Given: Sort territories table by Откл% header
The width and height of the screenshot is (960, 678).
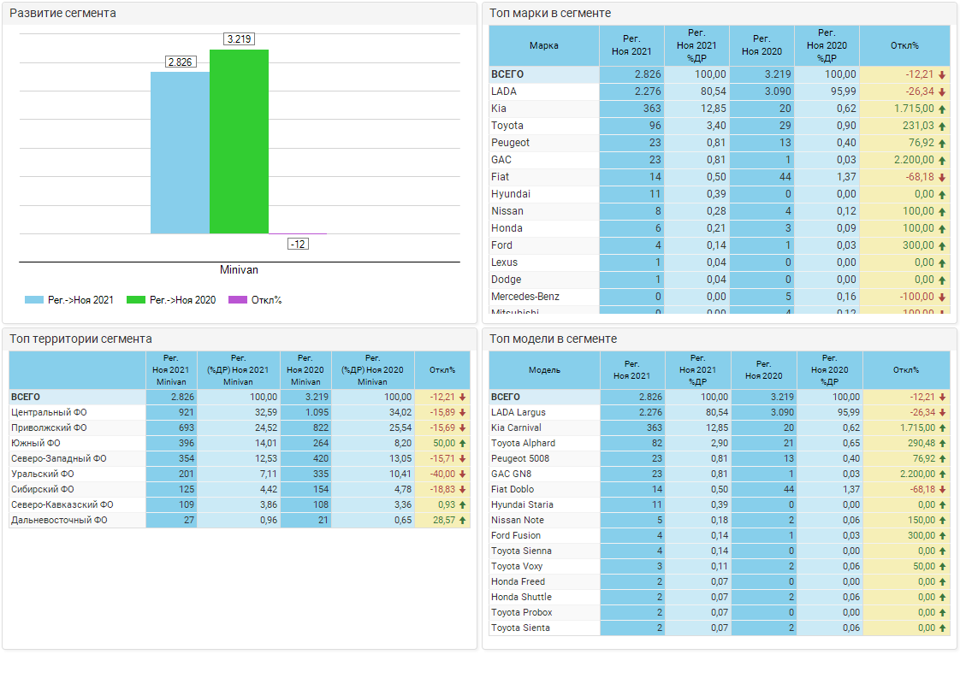Looking at the screenshot, I should [x=441, y=370].
